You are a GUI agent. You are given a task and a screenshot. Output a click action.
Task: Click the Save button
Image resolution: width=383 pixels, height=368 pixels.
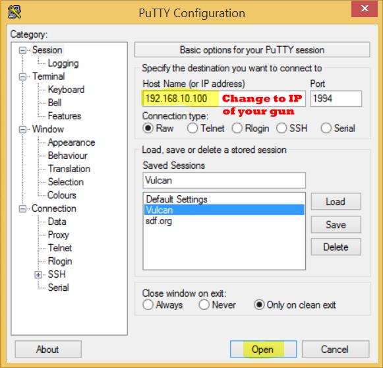336,225
